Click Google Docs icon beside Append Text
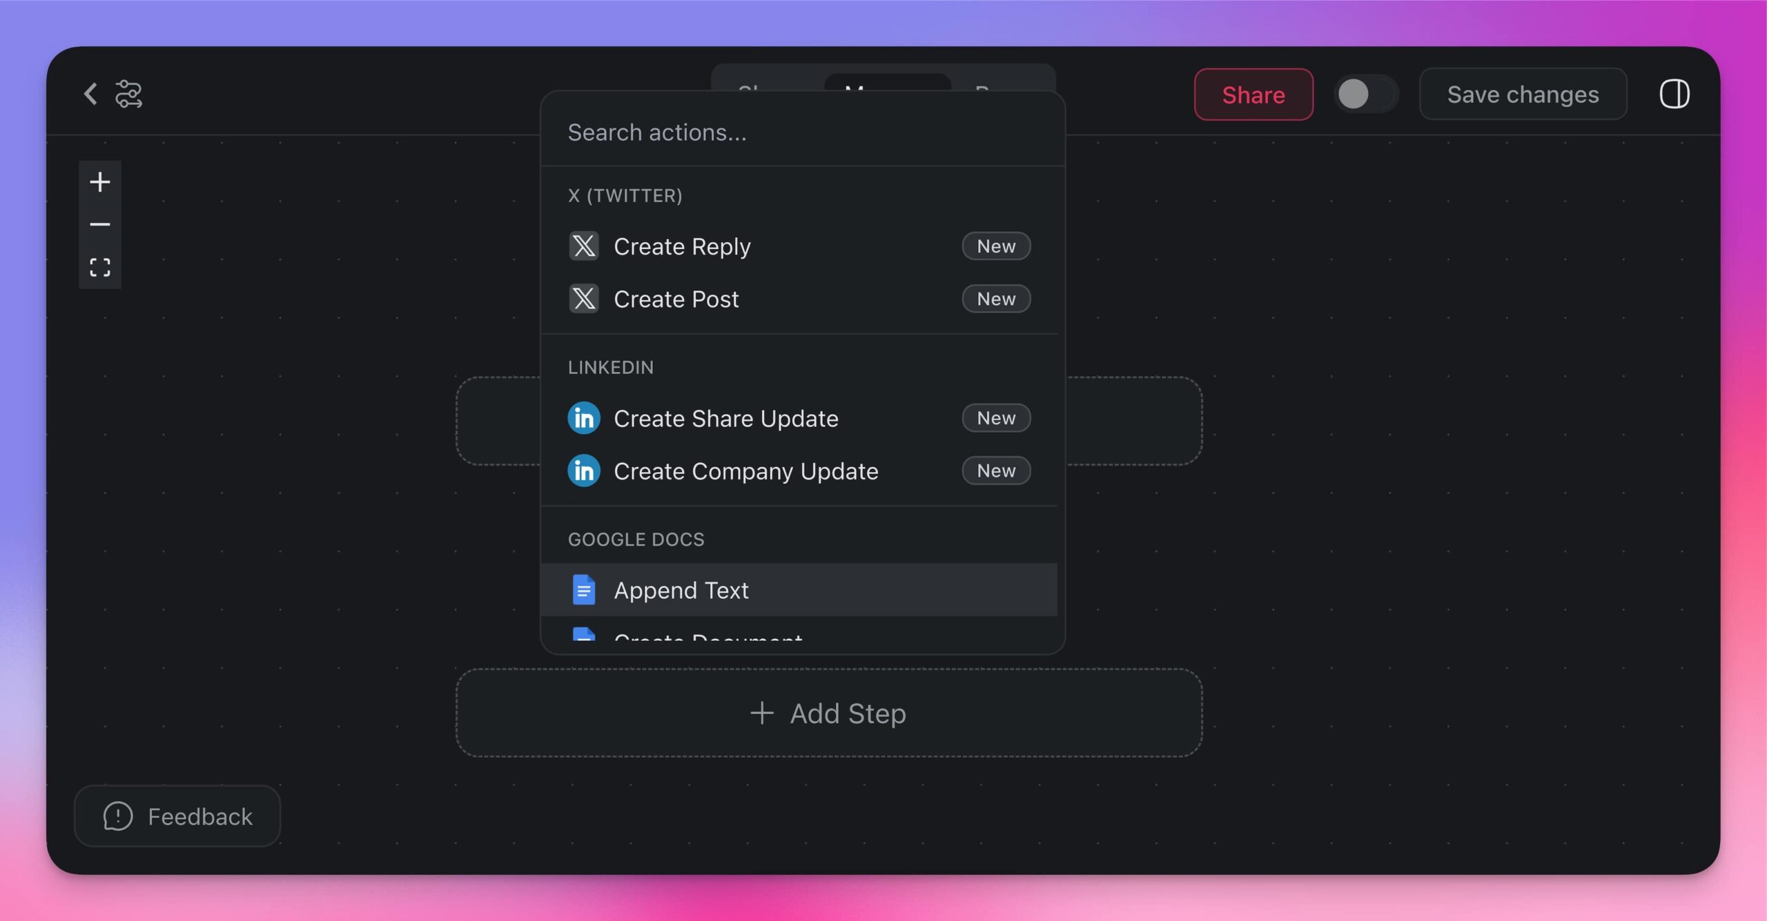This screenshot has height=921, width=1767. (584, 590)
